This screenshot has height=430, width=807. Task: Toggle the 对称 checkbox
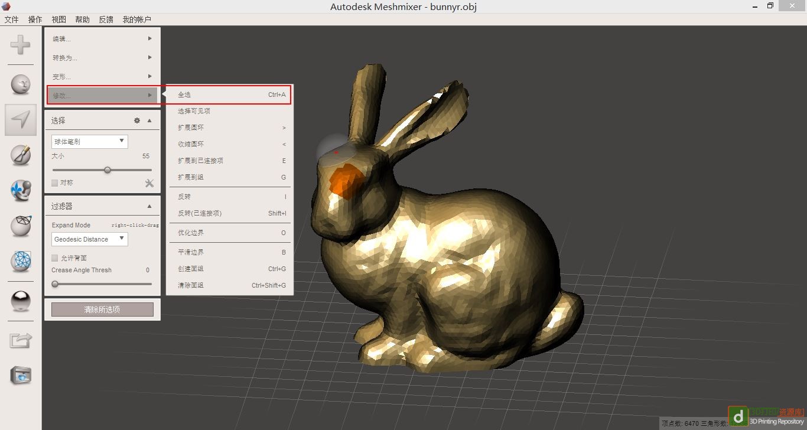pyautogui.click(x=55, y=183)
